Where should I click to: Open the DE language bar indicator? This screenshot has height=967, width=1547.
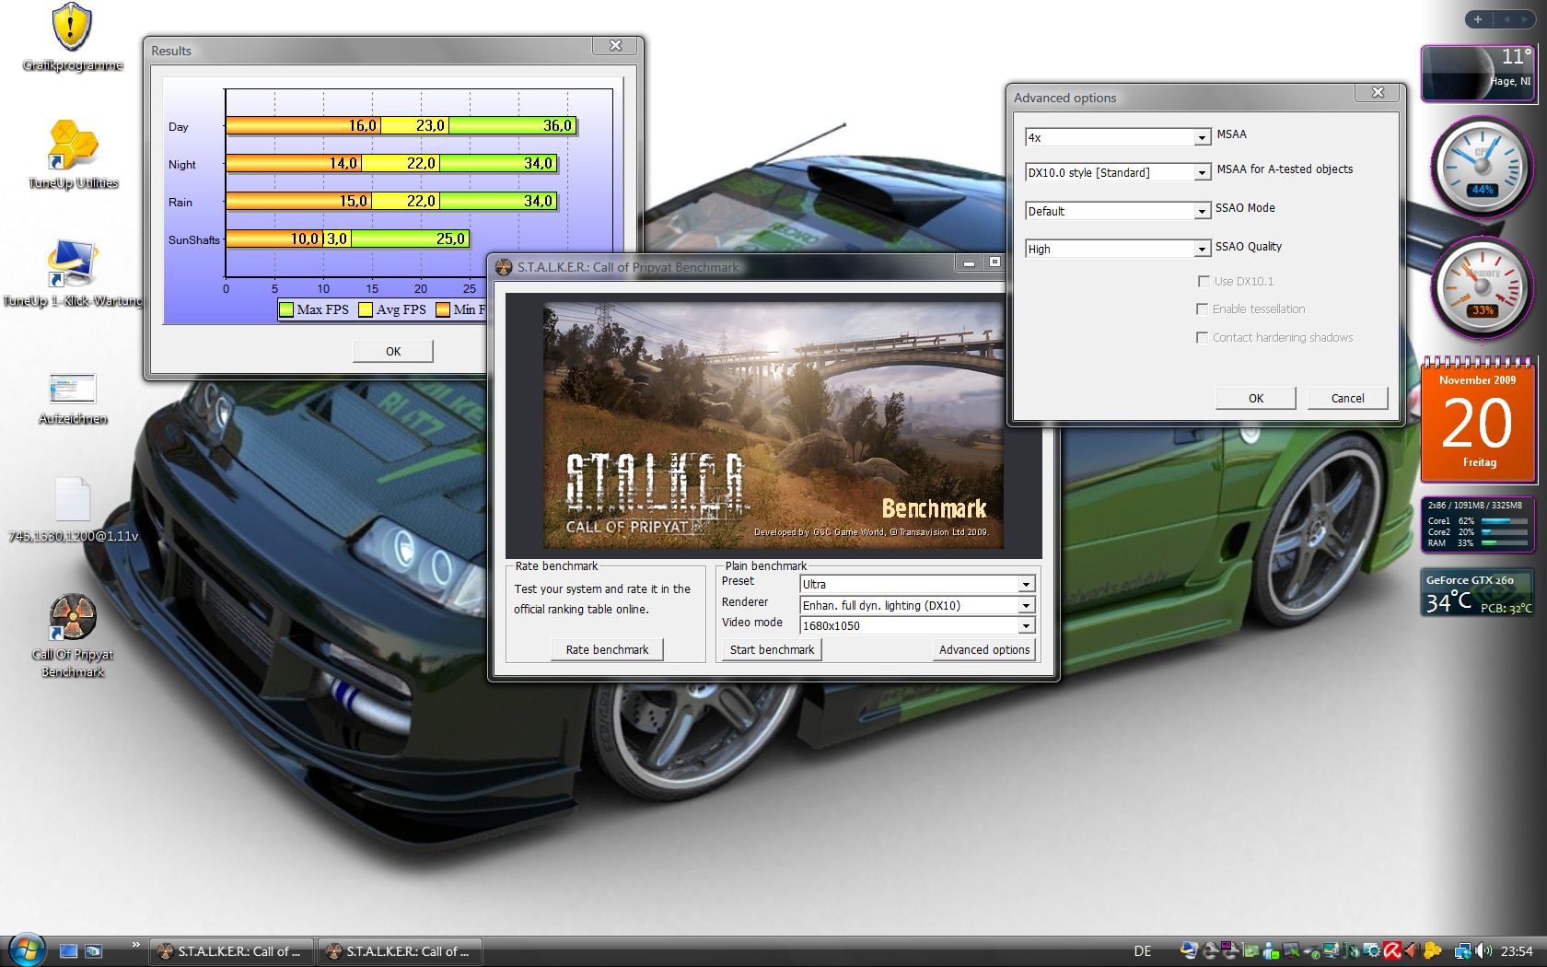coord(1143,951)
